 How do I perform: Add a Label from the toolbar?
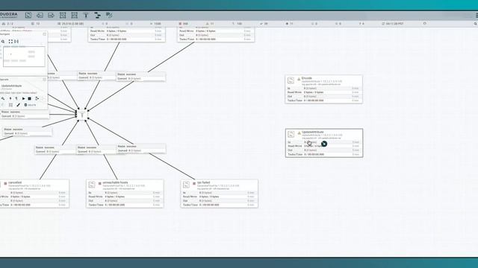109,15
